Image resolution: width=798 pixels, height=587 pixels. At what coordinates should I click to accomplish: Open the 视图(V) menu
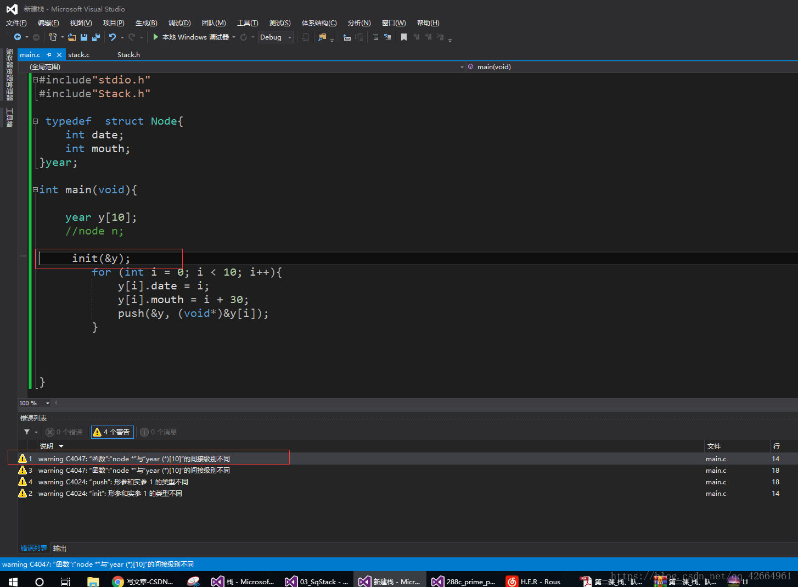[x=81, y=23]
